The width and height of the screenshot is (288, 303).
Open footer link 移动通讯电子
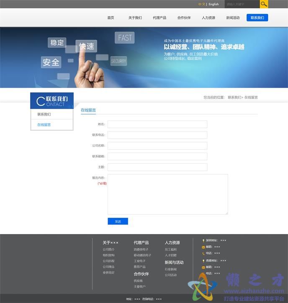click(142, 255)
